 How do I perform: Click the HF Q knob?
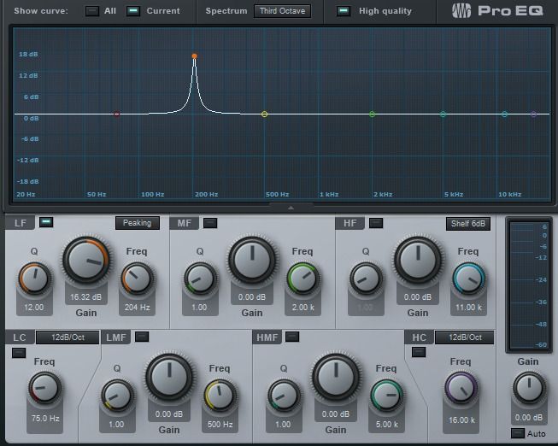[x=366, y=279]
